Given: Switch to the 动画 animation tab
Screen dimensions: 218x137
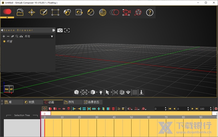Looking at the screenshot, I should click(x=53, y=102).
